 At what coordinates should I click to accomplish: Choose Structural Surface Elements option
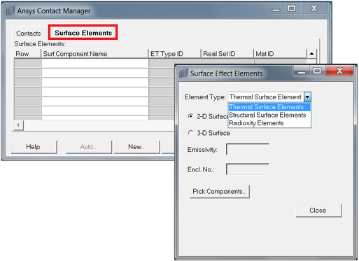(269, 115)
